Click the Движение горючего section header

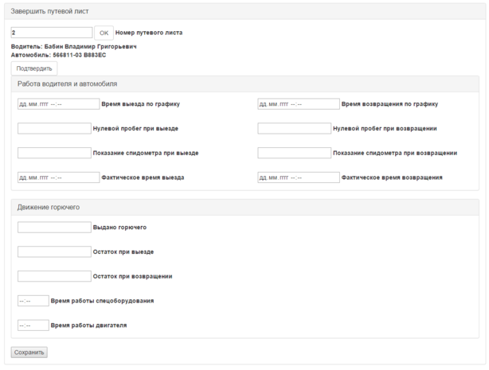[49, 207]
